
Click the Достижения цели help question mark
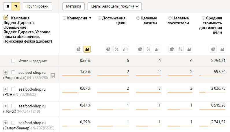point(100,18)
